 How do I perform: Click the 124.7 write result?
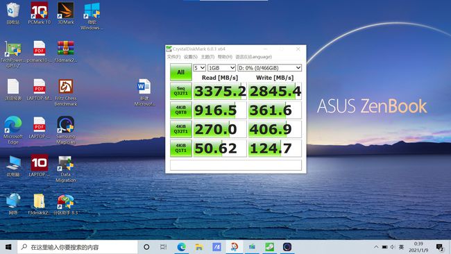point(275,149)
